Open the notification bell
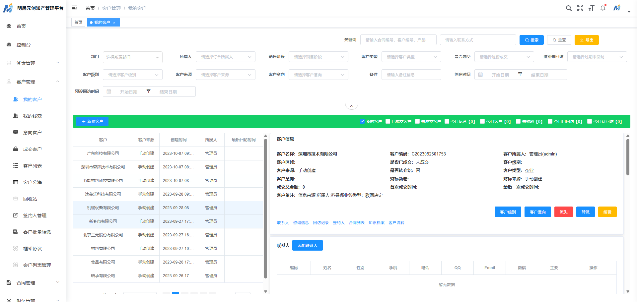 pos(603,8)
